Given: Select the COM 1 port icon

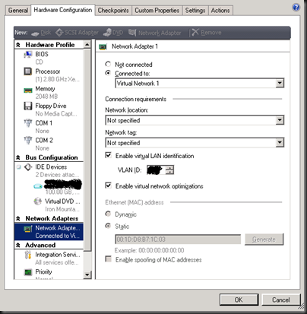Looking at the screenshot, I should 28,123.
